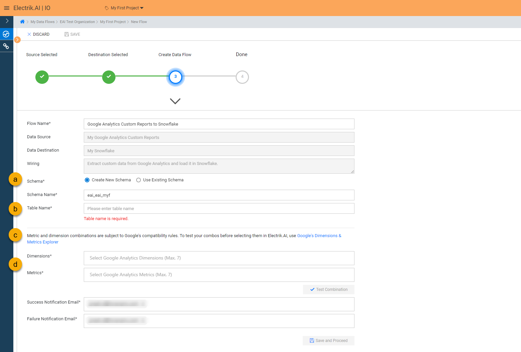Image resolution: width=521 pixels, height=352 pixels.
Task: Open the My First Project dropdown in the header
Action: (x=142, y=8)
